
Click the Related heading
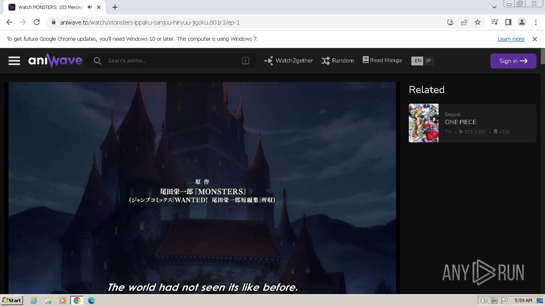pyautogui.click(x=427, y=90)
